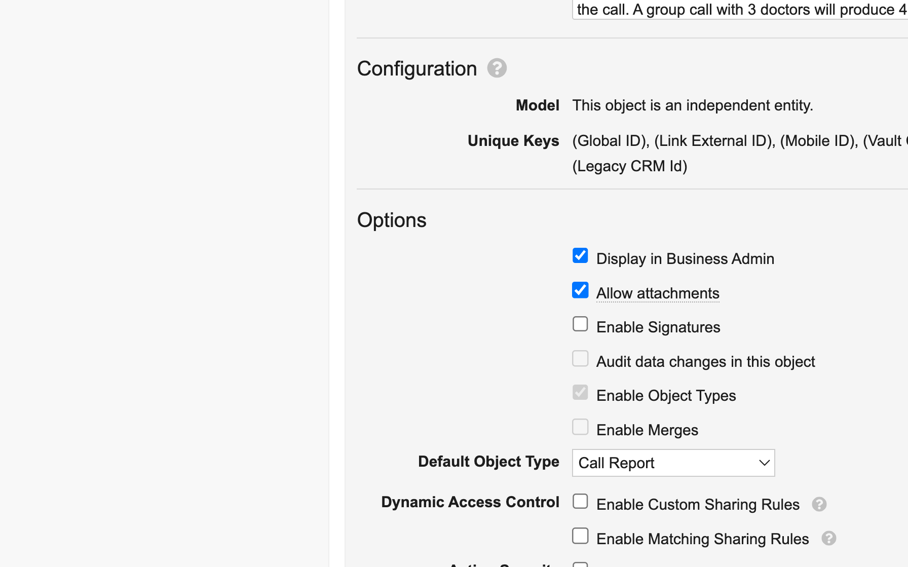Click the Display in Business Admin label
The width and height of the screenshot is (908, 567).
coord(685,259)
